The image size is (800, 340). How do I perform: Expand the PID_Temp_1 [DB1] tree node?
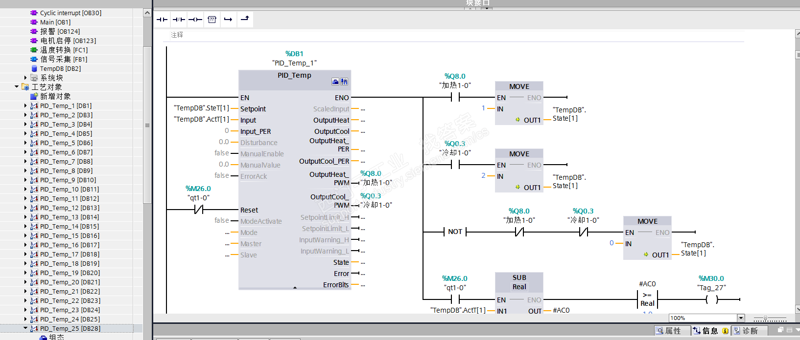(x=25, y=106)
